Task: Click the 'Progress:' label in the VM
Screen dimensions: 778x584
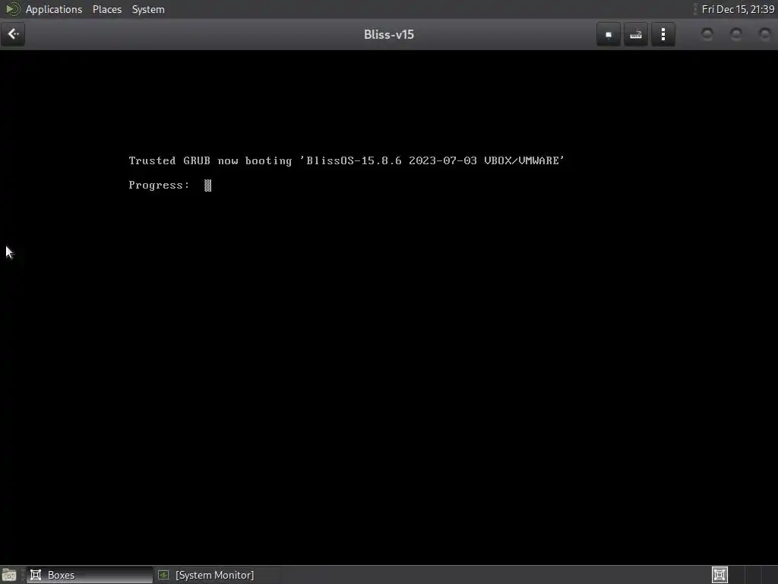Action: click(x=159, y=186)
